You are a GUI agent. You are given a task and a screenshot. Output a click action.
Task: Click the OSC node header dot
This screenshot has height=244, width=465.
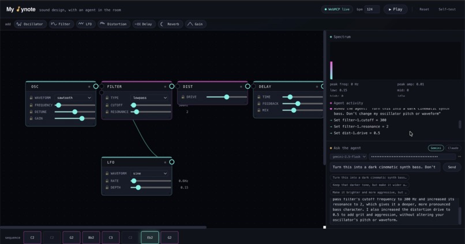pyautogui.click(x=89, y=87)
